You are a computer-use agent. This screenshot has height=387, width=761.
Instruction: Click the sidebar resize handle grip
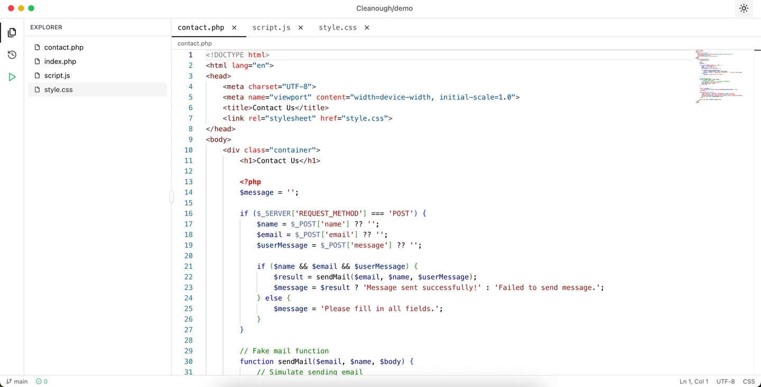coord(172,197)
